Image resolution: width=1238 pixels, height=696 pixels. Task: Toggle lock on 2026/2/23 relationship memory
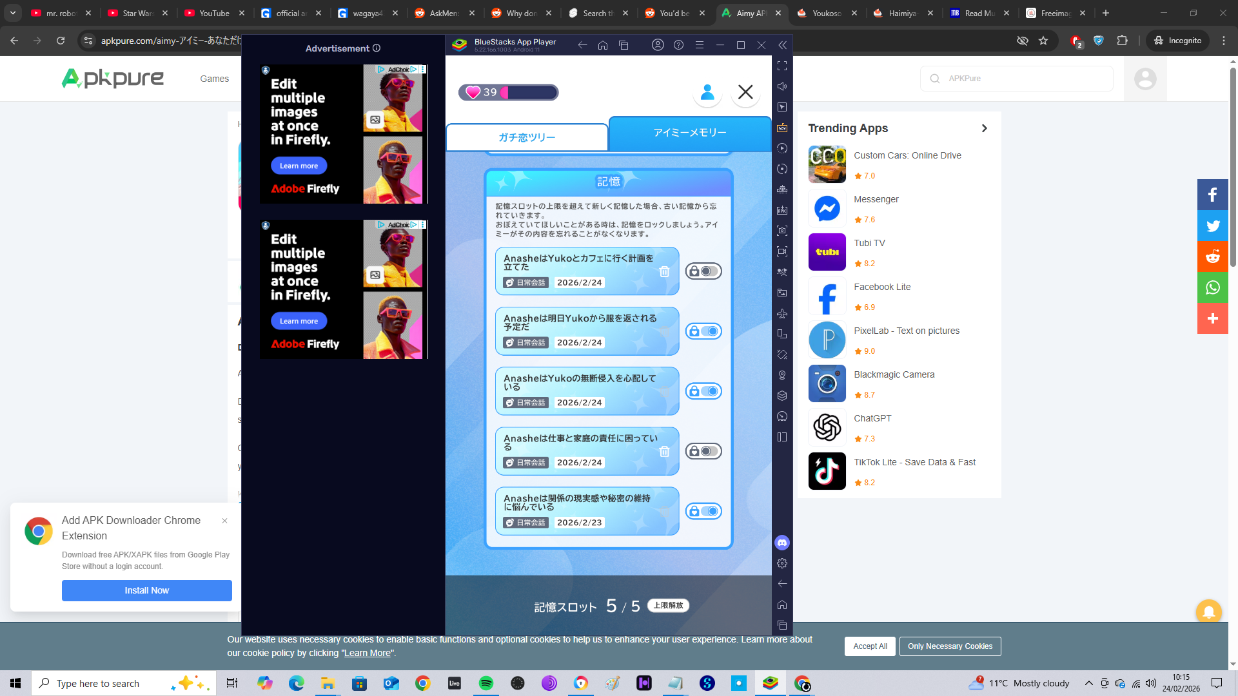pos(703,511)
